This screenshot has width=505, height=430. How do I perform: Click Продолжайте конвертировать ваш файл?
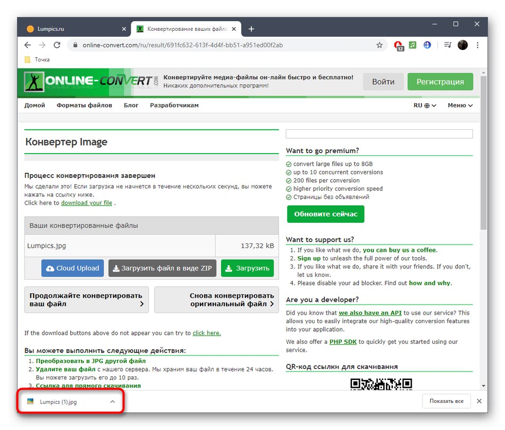coord(87,300)
